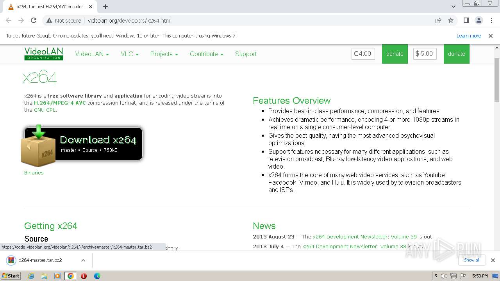Expand options for x264-master.tar.bz2 download
Image resolution: width=500 pixels, height=281 pixels.
click(83, 260)
